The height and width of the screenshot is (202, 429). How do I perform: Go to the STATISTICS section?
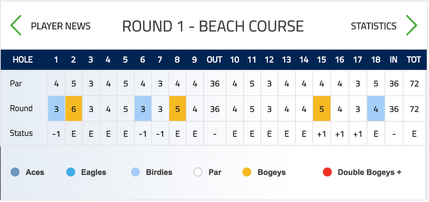point(373,26)
